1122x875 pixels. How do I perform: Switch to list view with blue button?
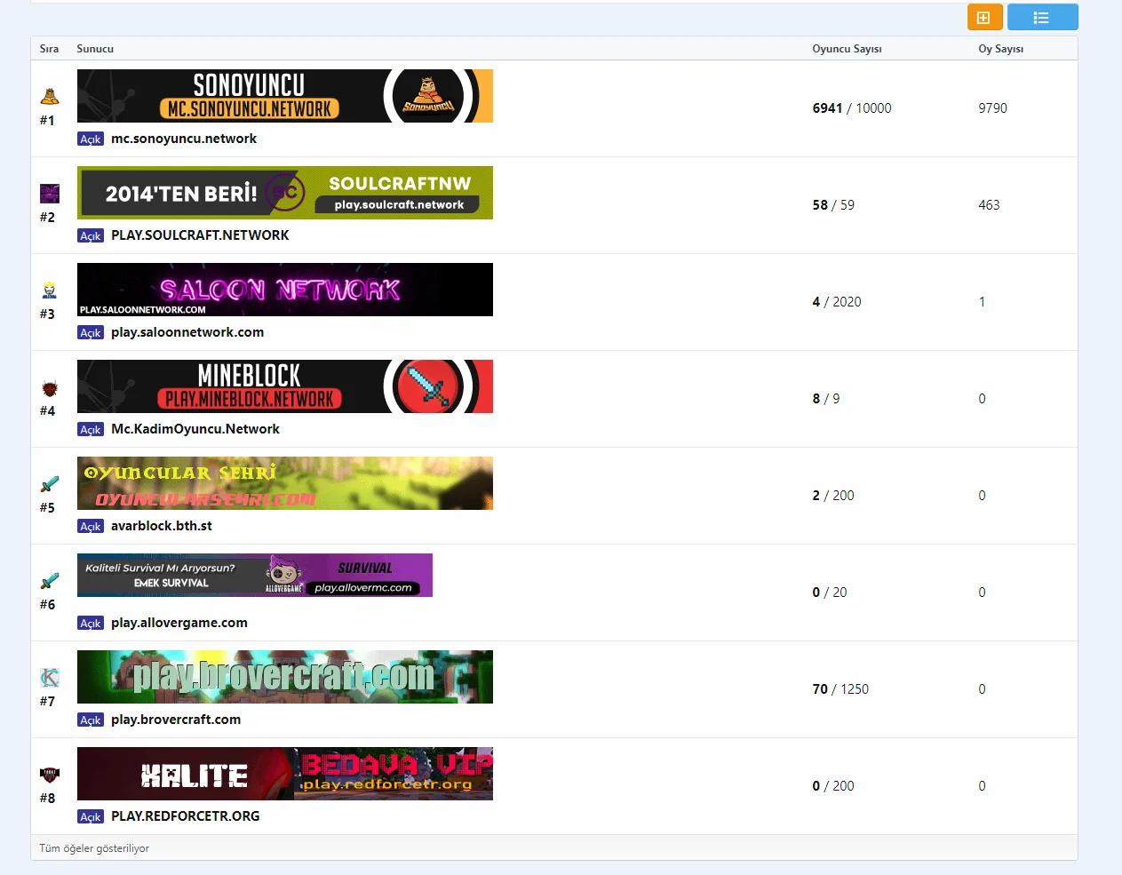[x=1042, y=18]
